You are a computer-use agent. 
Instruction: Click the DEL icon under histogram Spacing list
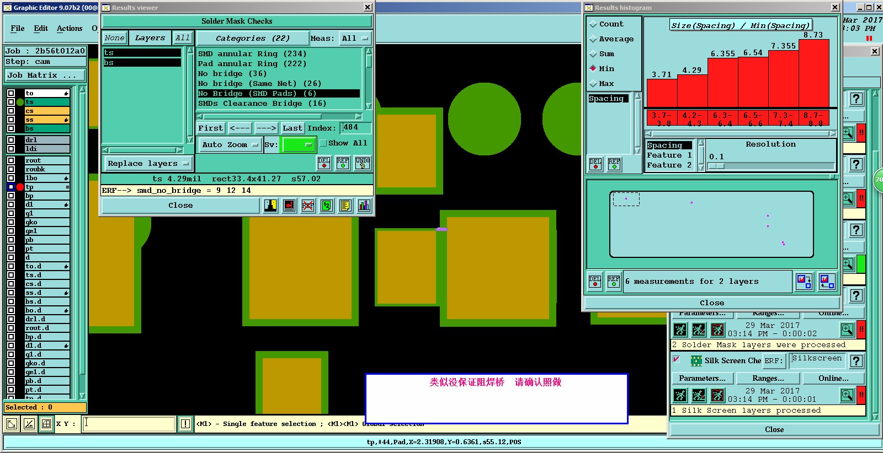[x=595, y=164]
